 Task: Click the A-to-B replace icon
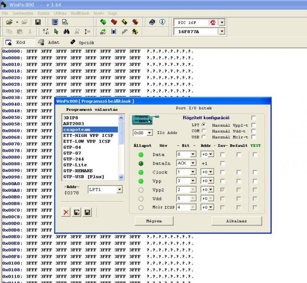click(x=46, y=31)
